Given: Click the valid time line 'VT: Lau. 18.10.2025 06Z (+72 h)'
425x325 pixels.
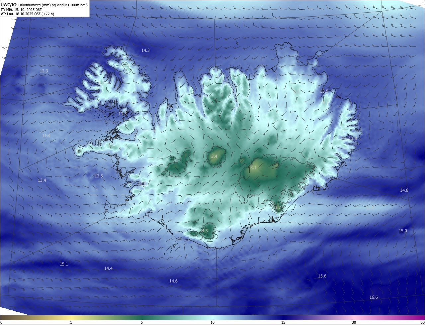Looking at the screenshot, I should tap(28, 14).
